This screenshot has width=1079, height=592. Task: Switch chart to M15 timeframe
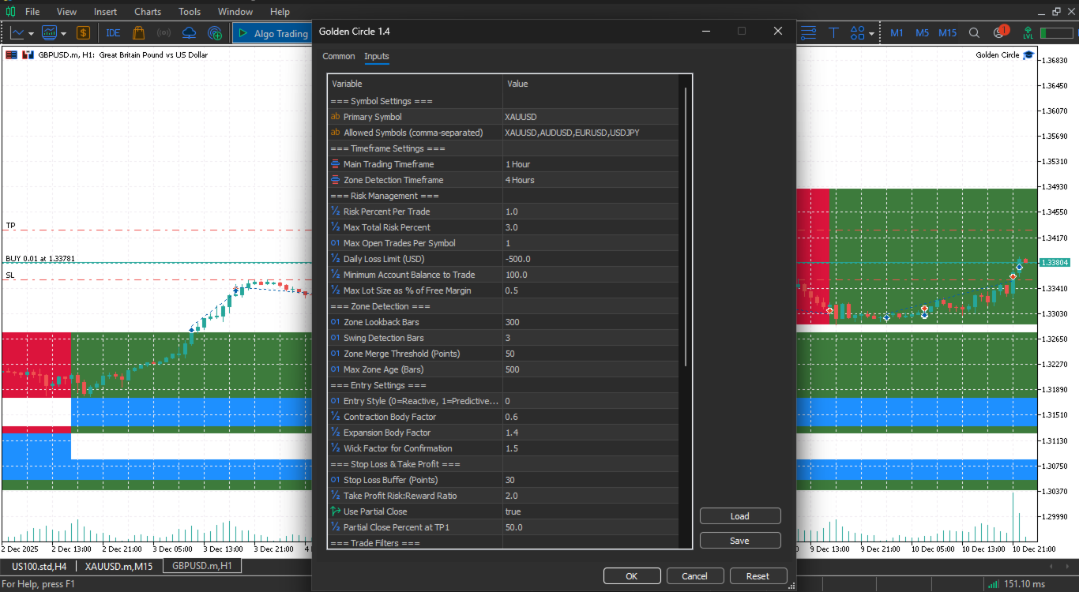(x=947, y=33)
